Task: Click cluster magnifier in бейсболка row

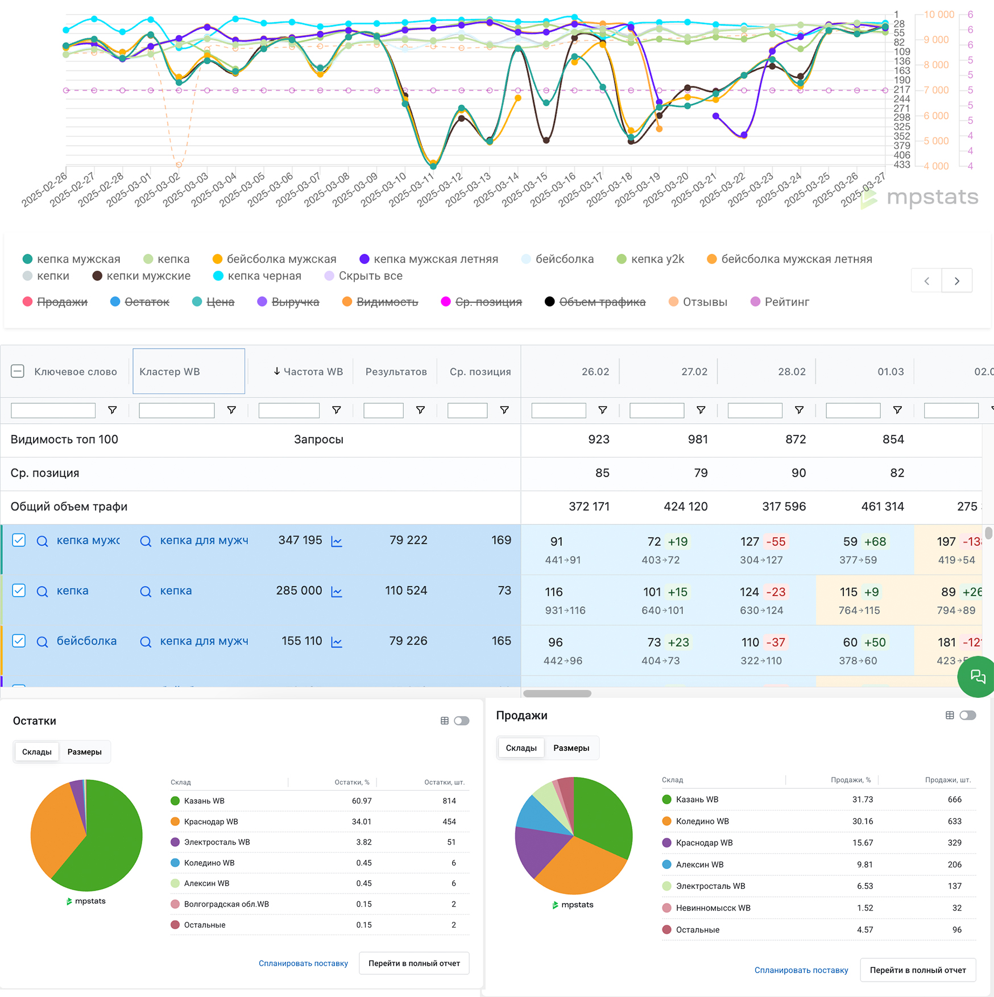Action: tap(146, 642)
